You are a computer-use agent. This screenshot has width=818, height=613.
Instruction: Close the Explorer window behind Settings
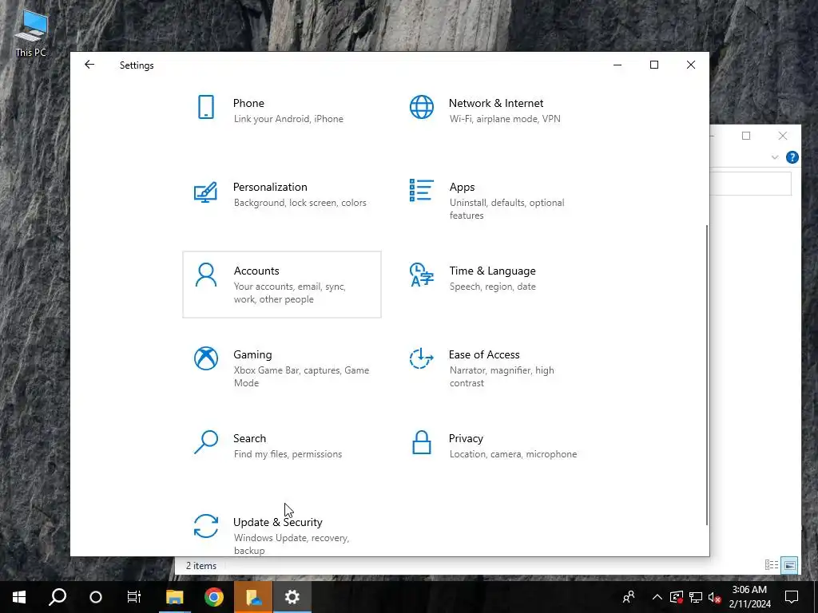tap(783, 136)
